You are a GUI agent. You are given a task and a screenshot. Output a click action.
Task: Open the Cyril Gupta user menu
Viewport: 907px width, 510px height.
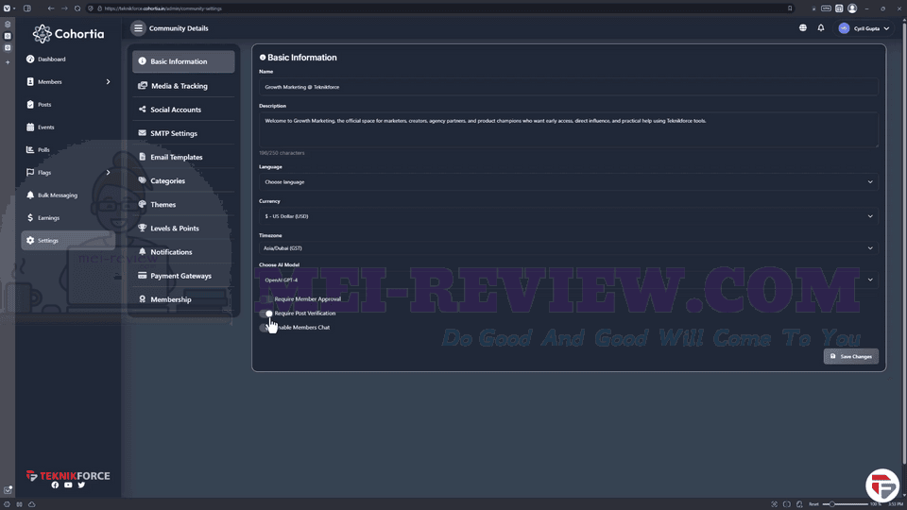click(864, 28)
